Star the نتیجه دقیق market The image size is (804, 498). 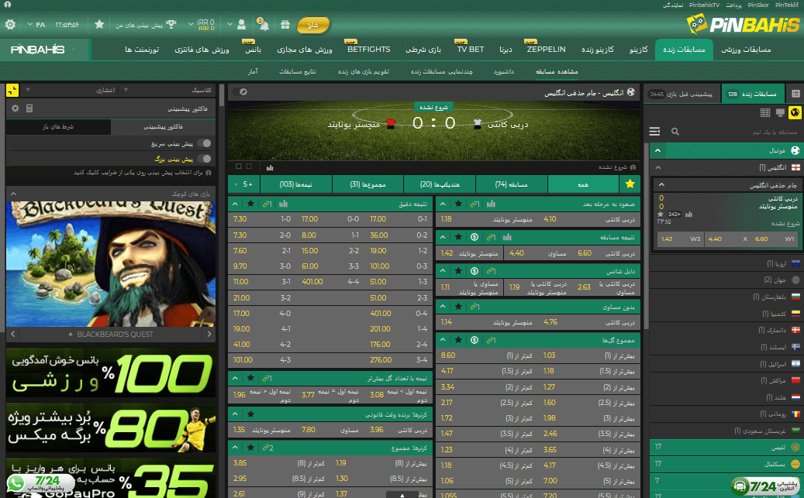(250, 204)
